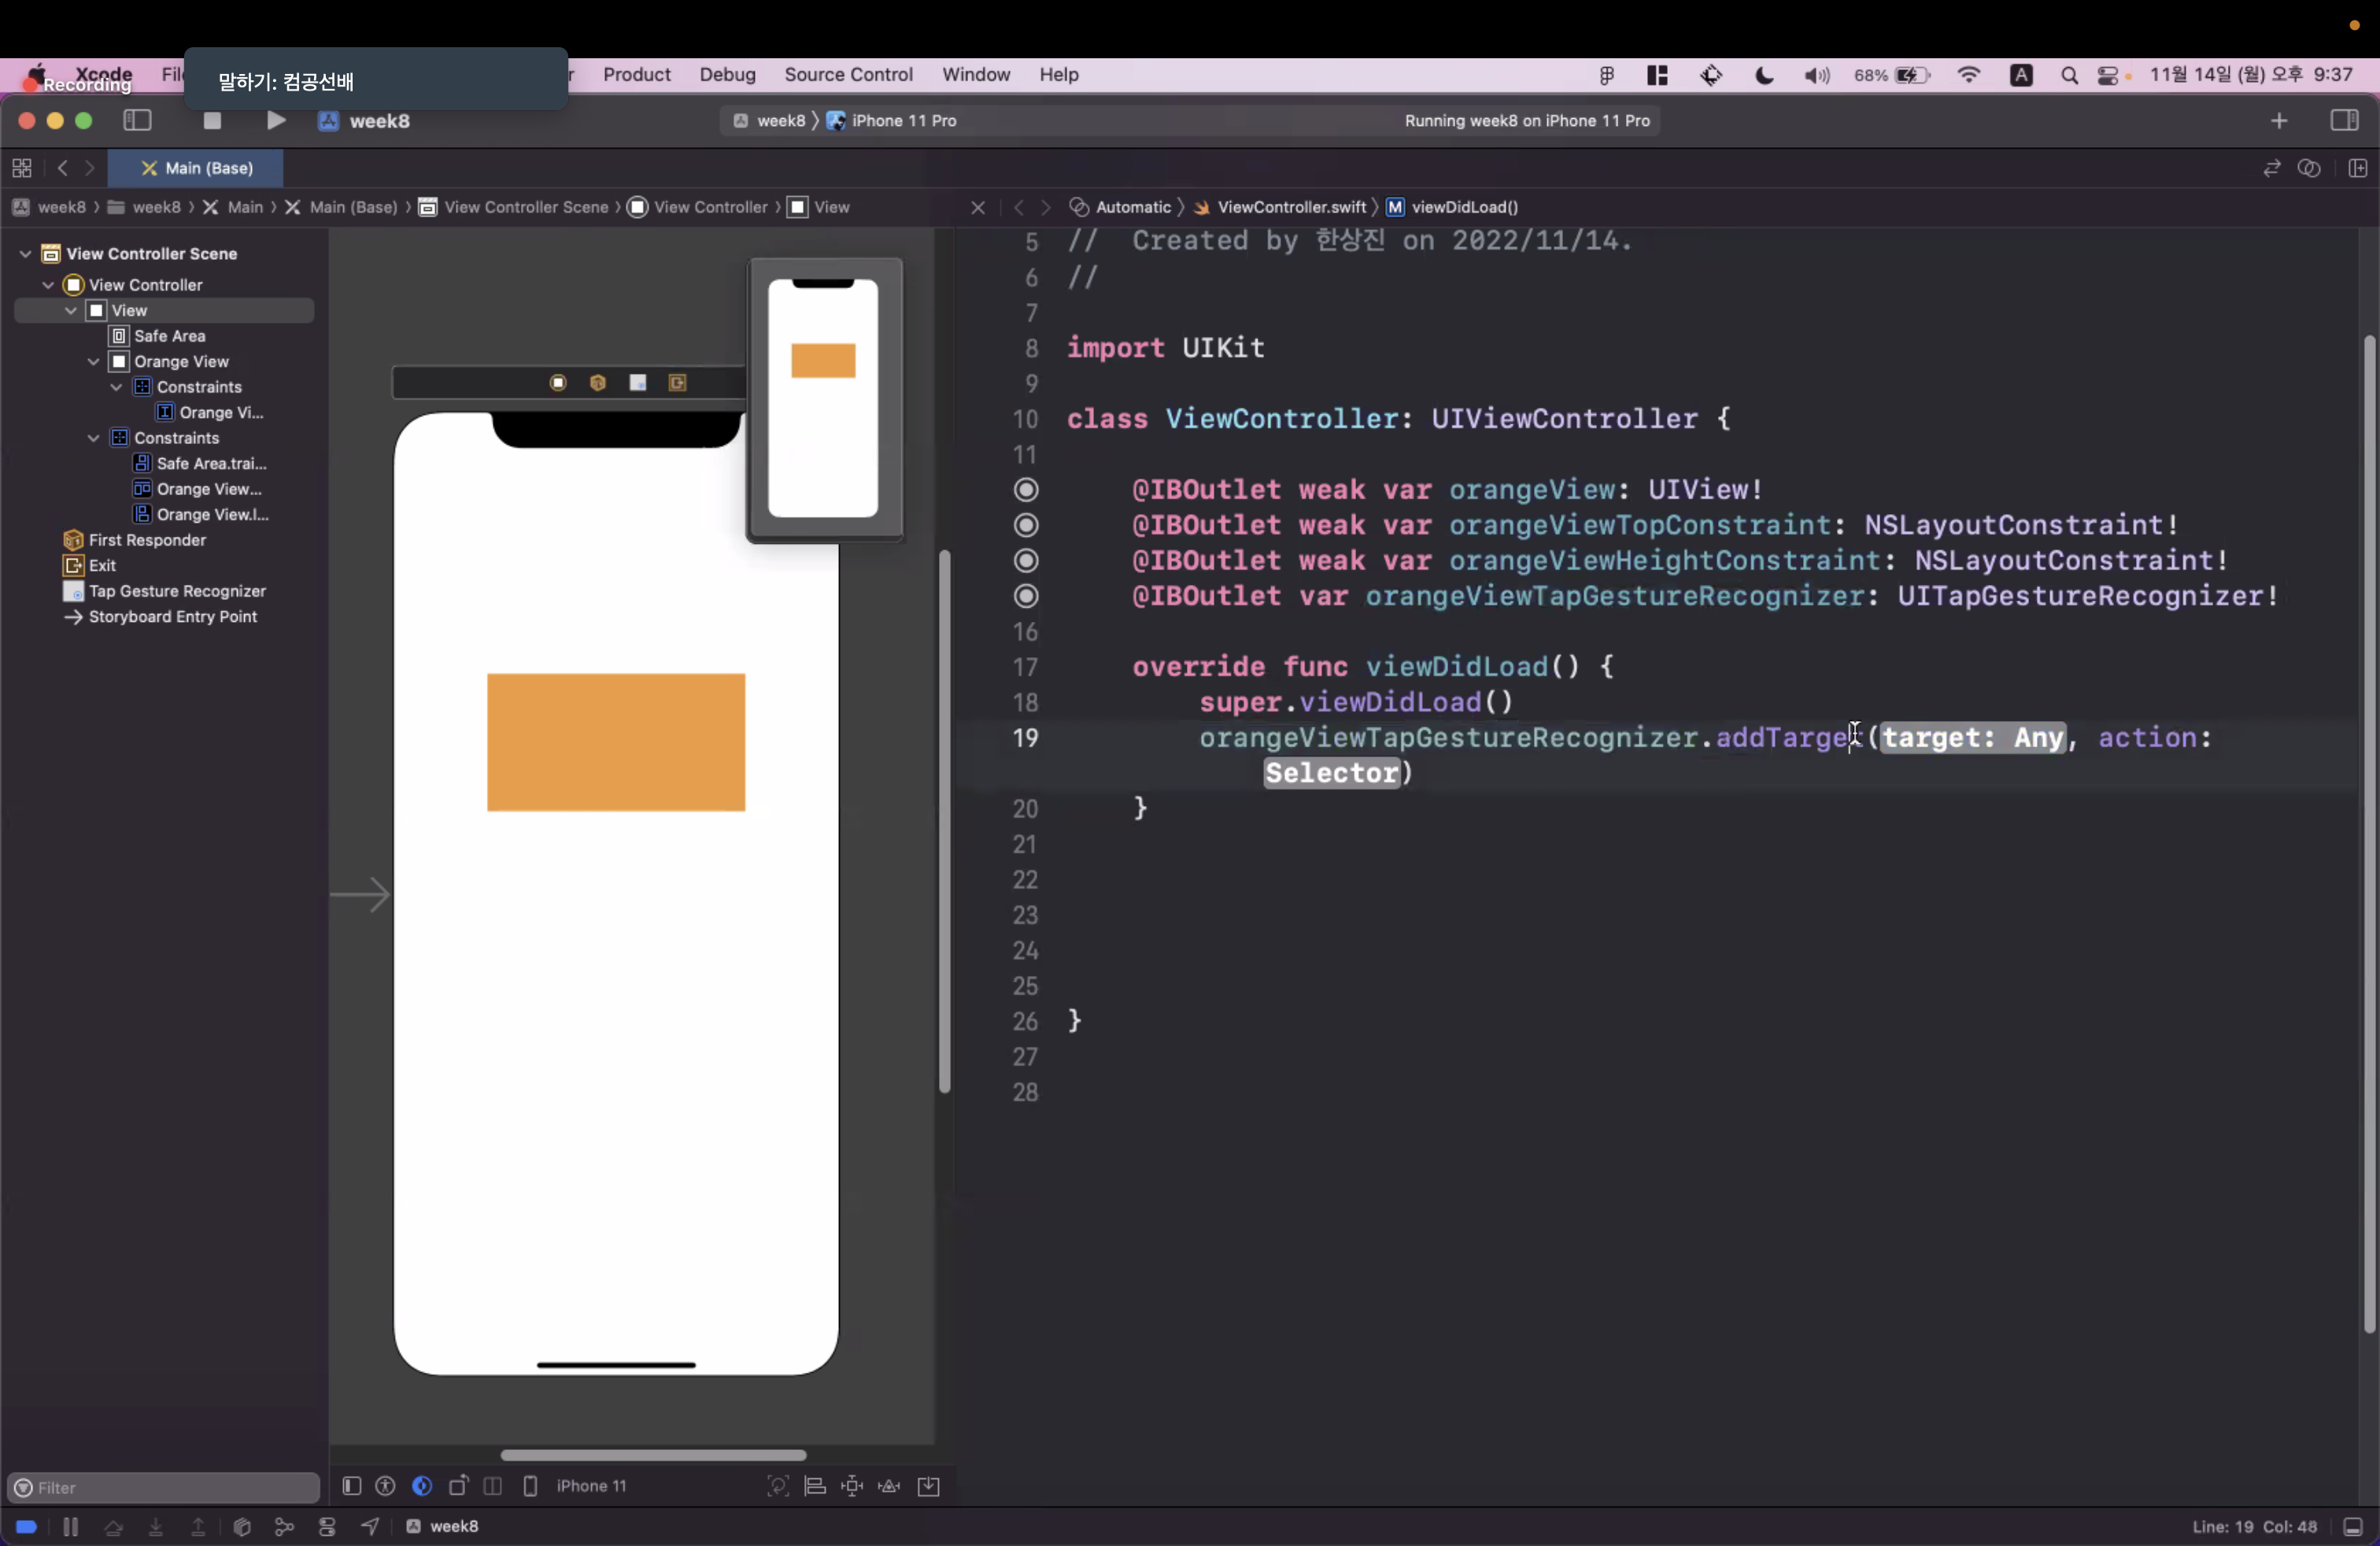Open the library plus button
2380x1546 pixels.
[x=2279, y=121]
